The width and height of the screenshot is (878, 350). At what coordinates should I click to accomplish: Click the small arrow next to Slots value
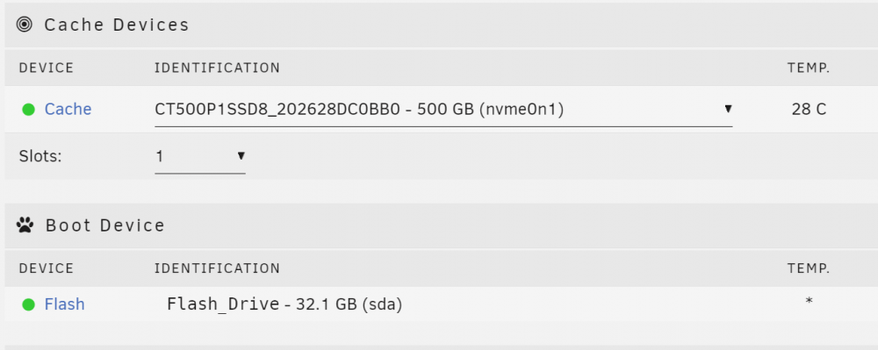241,156
